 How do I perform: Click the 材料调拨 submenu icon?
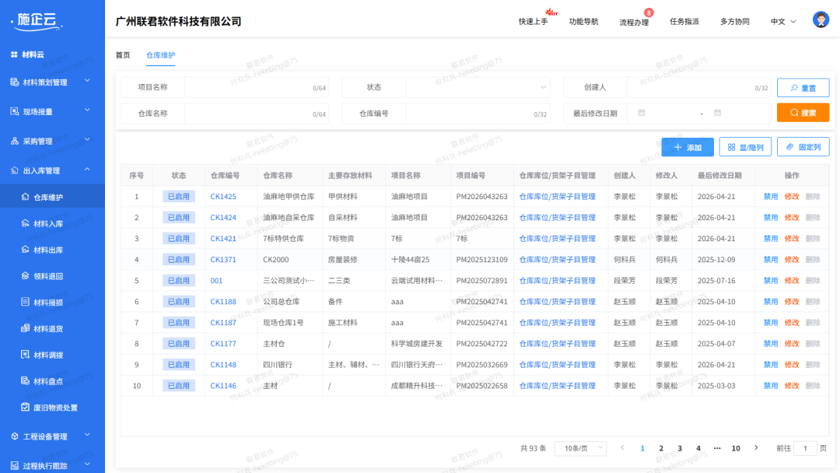click(x=25, y=354)
